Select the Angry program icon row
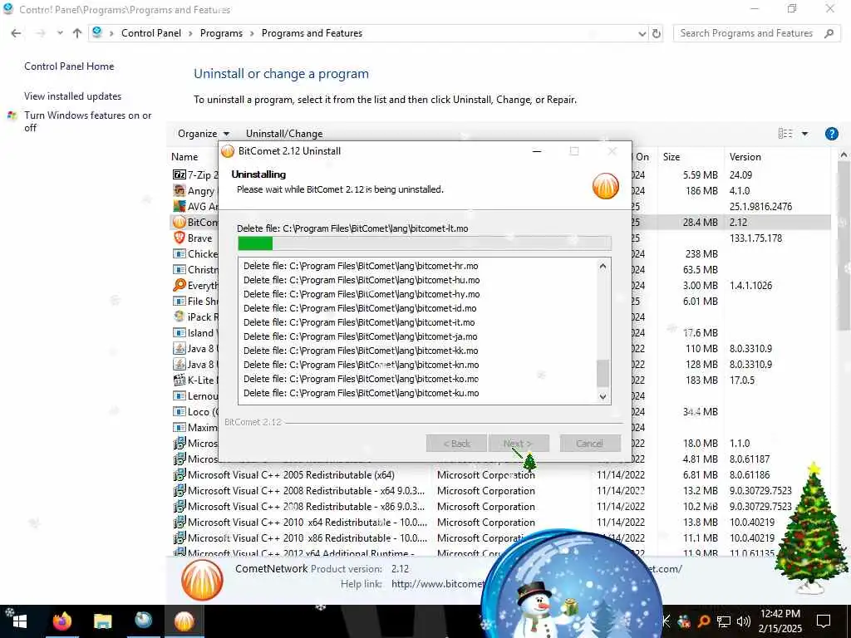Screen dimensions: 851x638 (x=180, y=190)
